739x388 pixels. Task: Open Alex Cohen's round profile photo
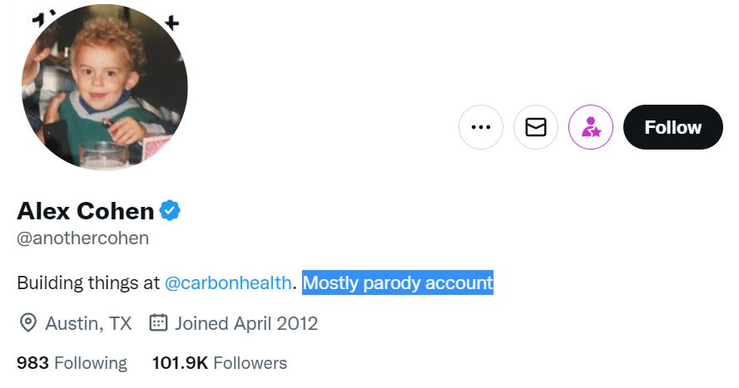pyautogui.click(x=104, y=87)
